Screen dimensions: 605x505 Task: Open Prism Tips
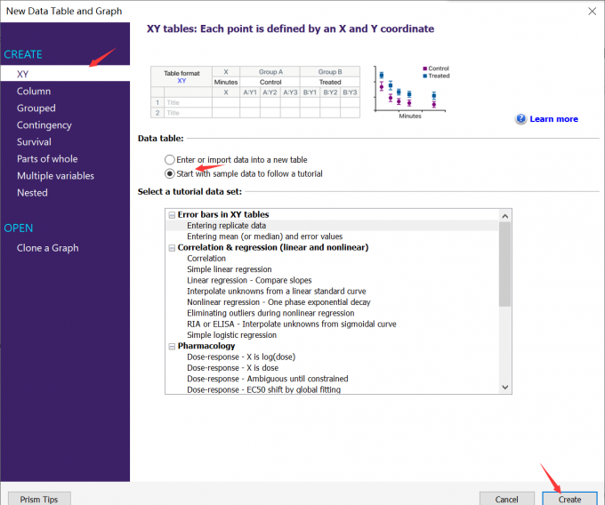39,499
